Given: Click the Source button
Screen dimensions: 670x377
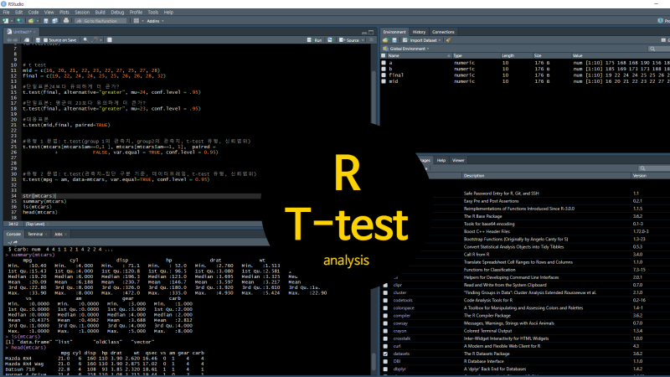Looking at the screenshot, I should 349,40.
